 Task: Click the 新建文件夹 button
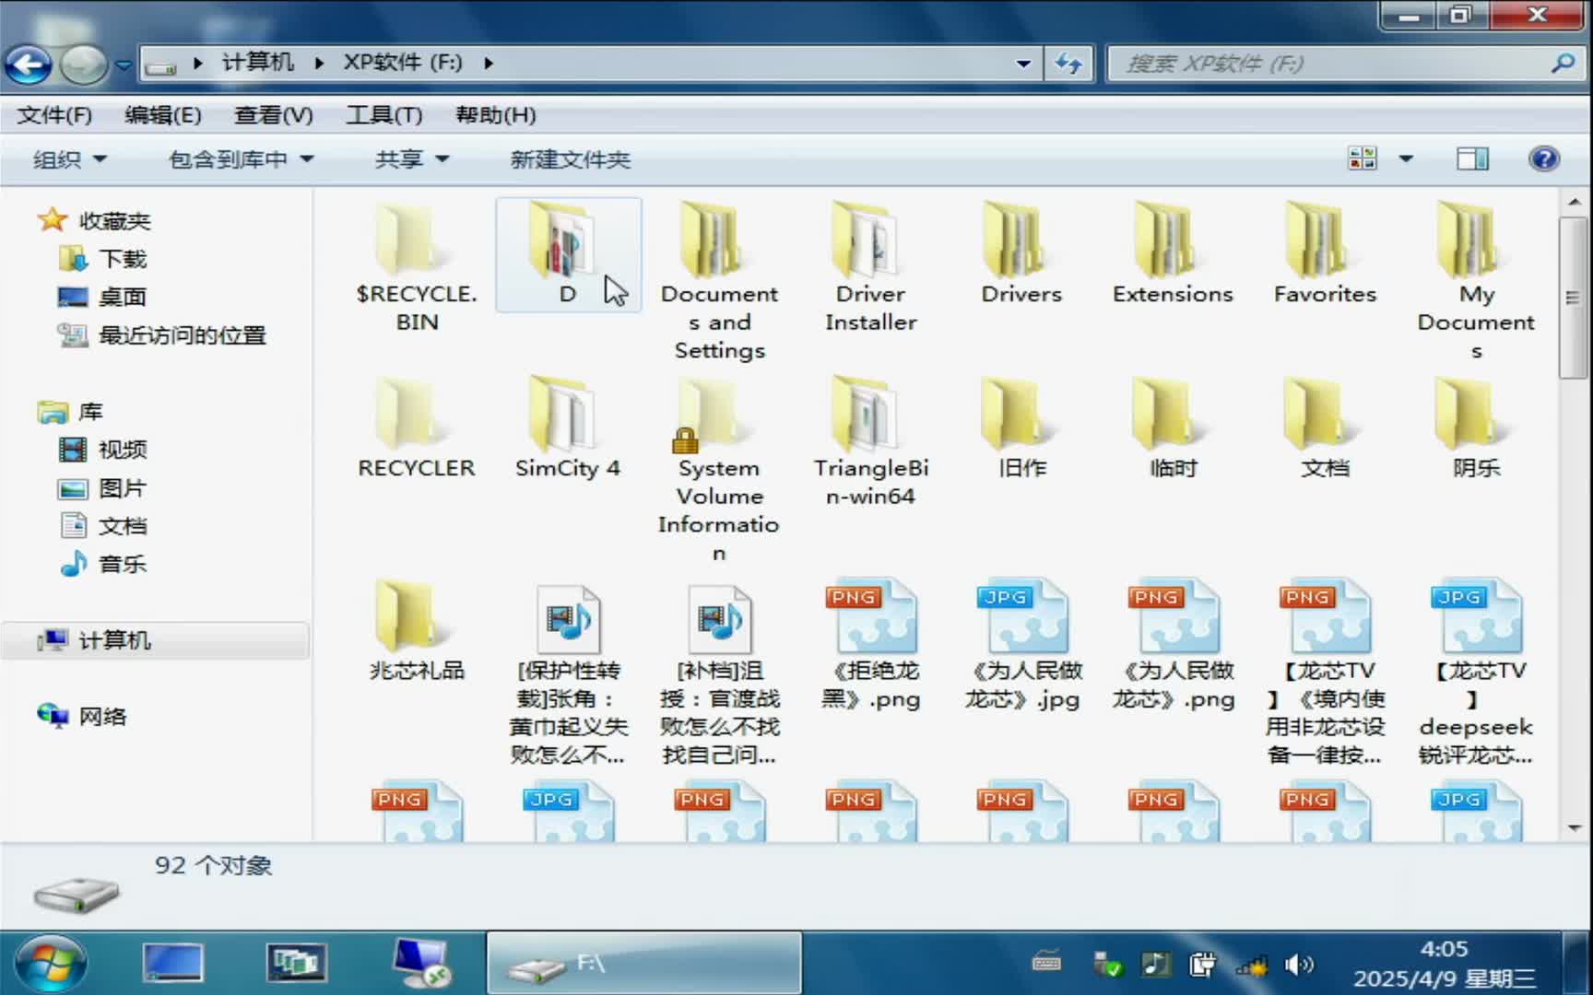click(x=569, y=158)
